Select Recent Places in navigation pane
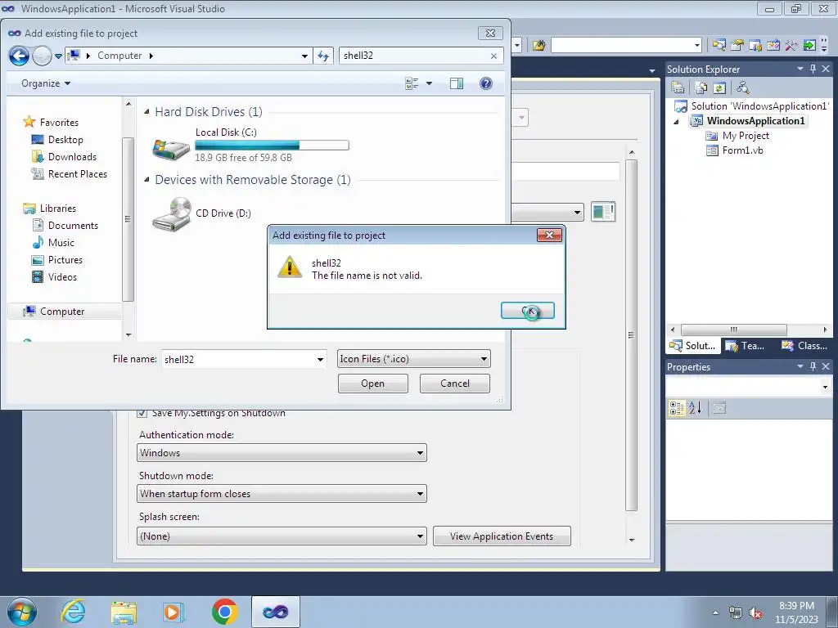The image size is (838, 628). point(69,174)
